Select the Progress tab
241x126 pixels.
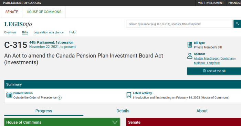tap(44, 111)
